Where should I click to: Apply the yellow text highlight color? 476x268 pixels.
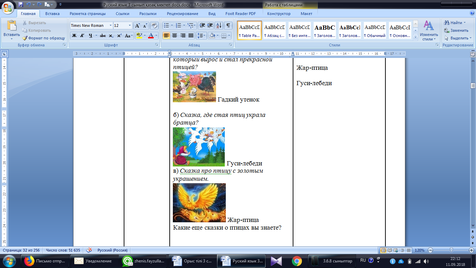[x=139, y=36]
